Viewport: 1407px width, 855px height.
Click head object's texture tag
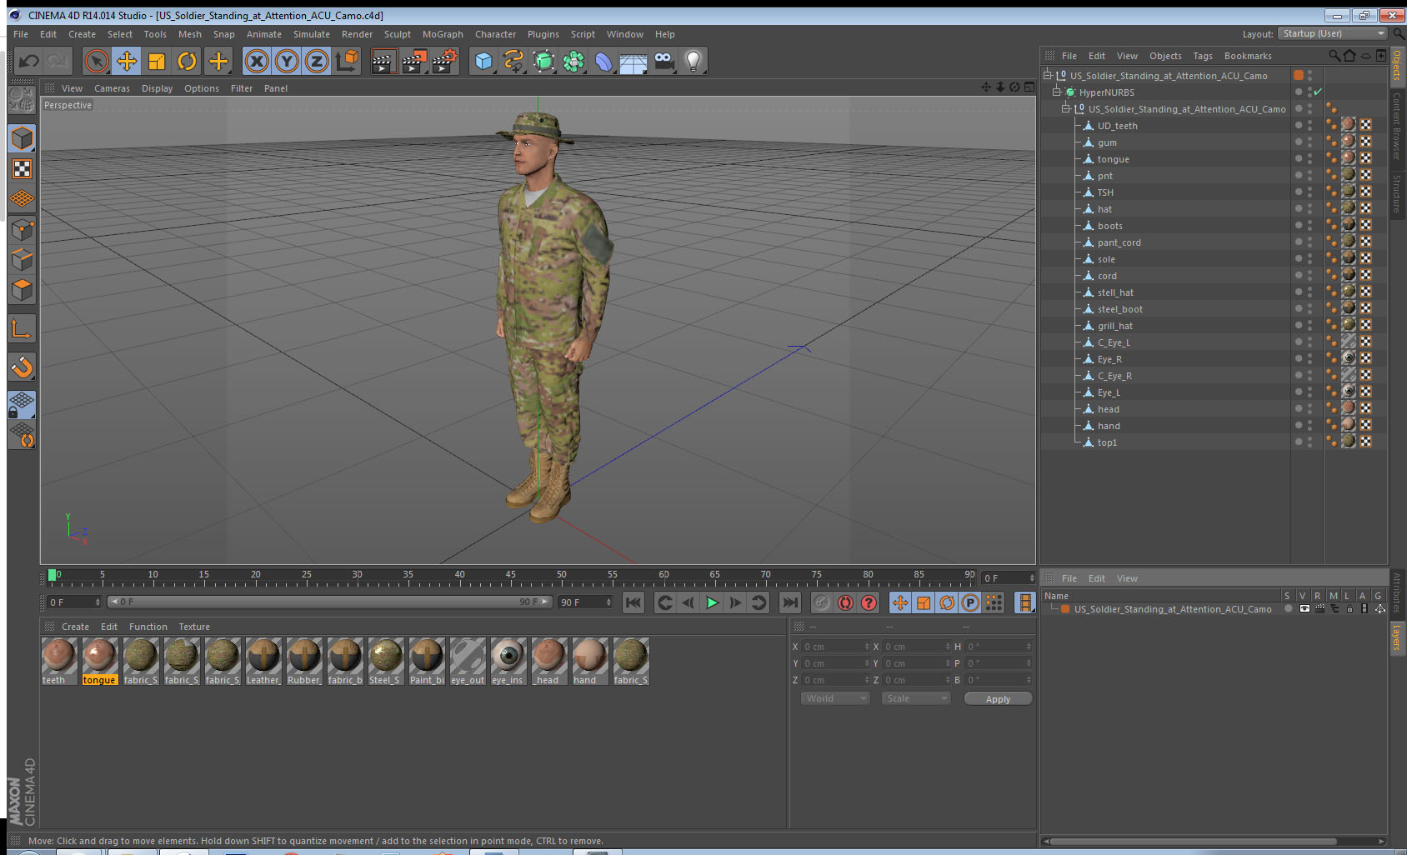(x=1348, y=408)
